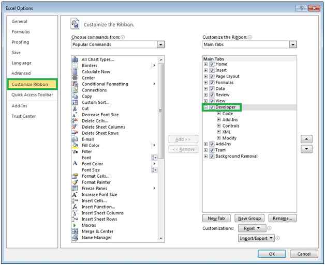Screen dimensions: 325x265
Task: Click the Rename button
Action: coord(283,219)
